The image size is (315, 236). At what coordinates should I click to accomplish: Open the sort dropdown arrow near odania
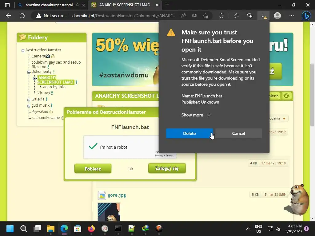click(284, 118)
